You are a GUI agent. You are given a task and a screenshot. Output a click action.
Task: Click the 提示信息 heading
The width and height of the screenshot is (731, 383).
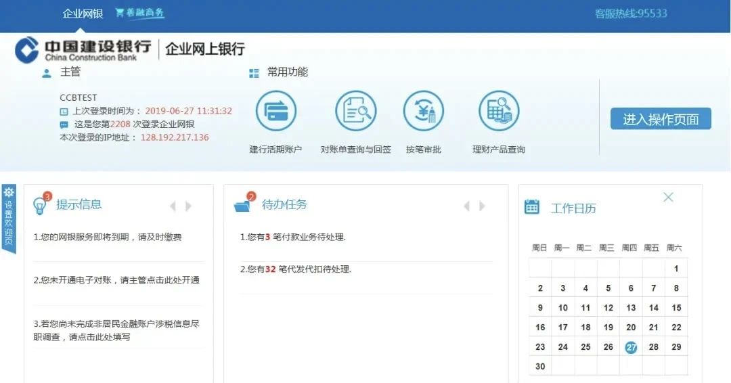pyautogui.click(x=79, y=204)
